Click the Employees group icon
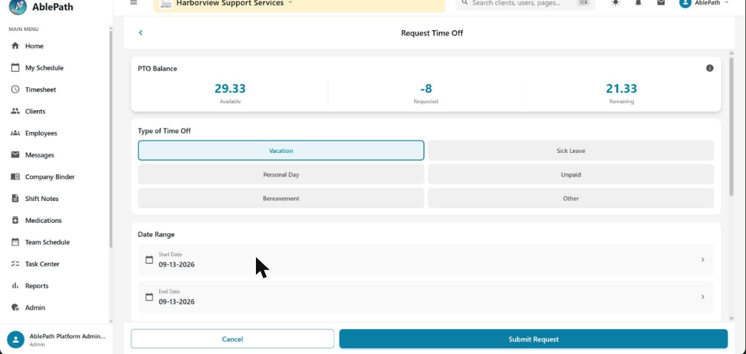This screenshot has height=354, width=746. (15, 133)
